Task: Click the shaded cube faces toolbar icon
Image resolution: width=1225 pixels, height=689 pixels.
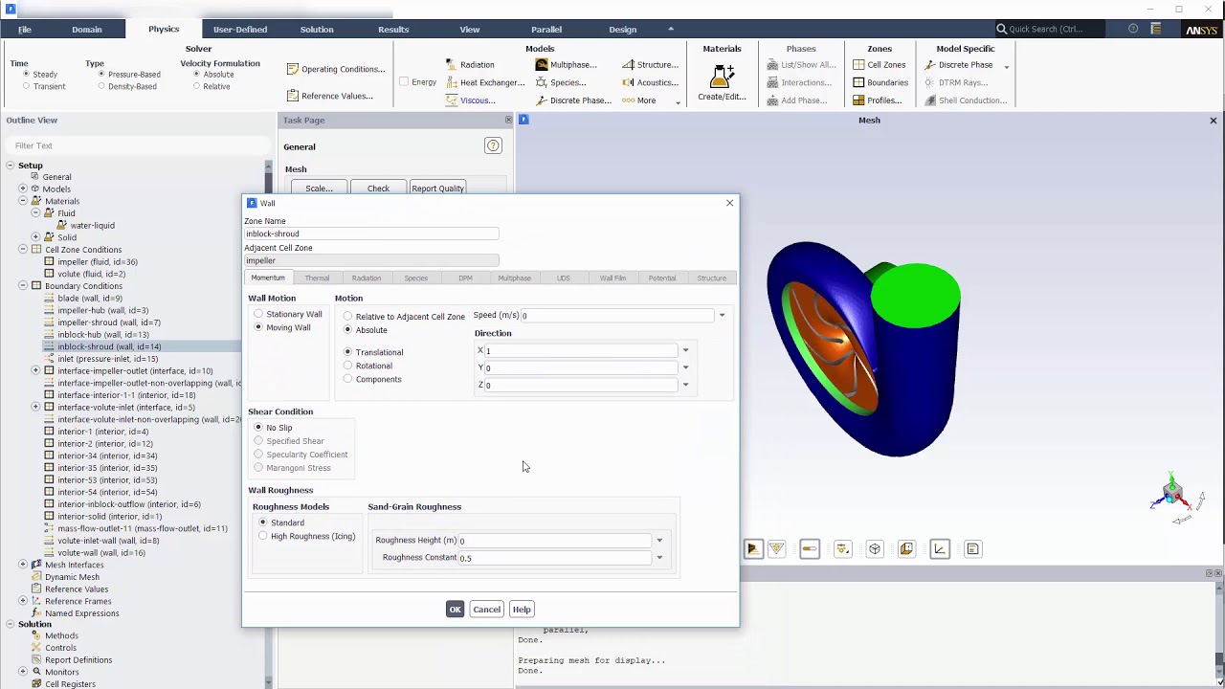Action: (x=906, y=549)
